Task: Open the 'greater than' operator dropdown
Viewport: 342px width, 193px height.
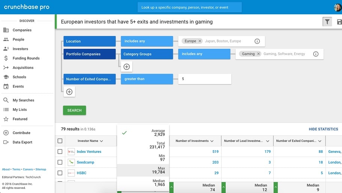Action: [x=147, y=79]
